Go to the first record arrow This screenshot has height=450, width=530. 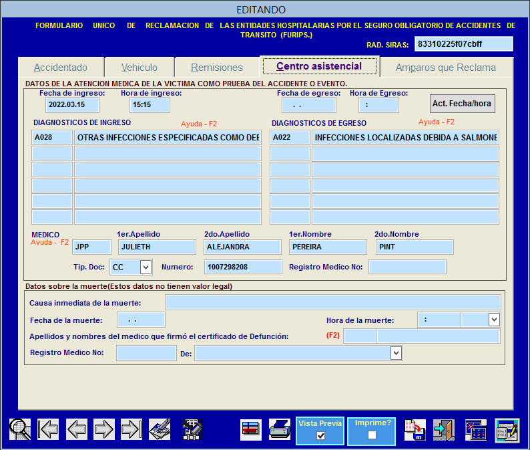48,429
